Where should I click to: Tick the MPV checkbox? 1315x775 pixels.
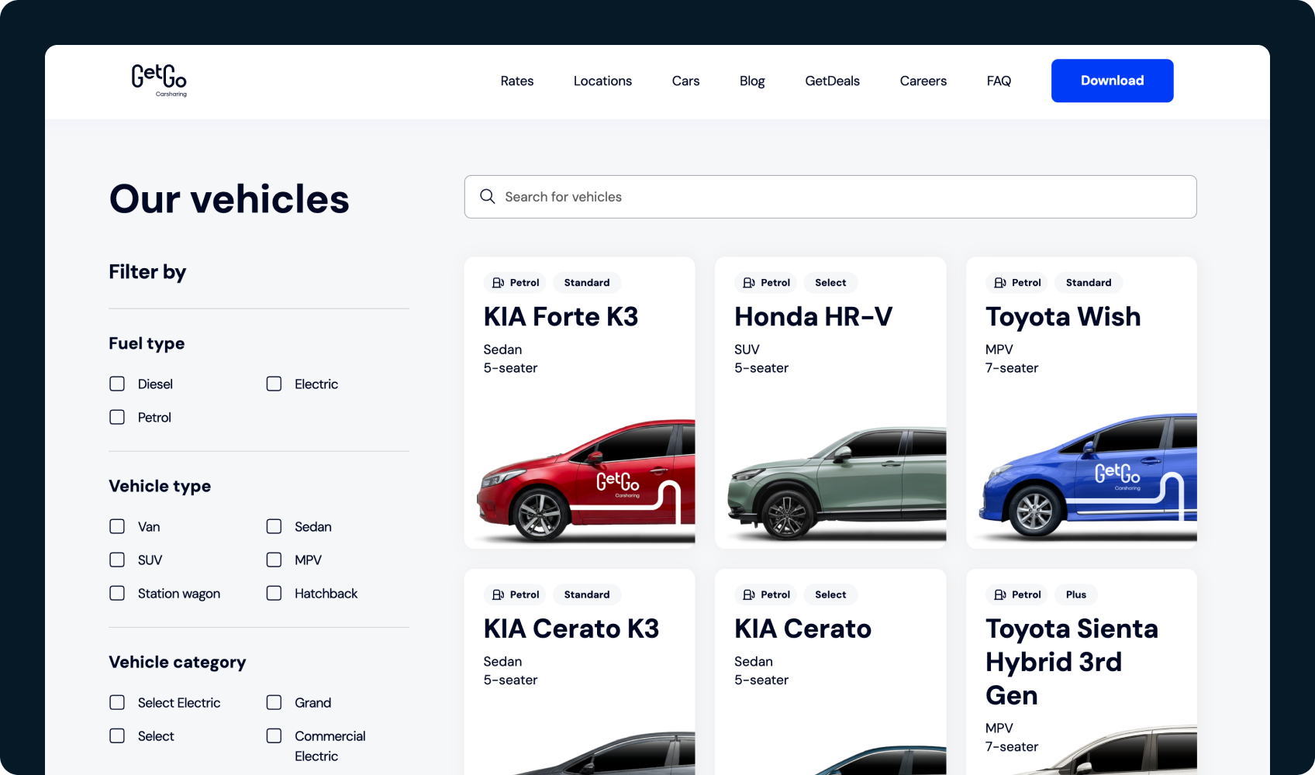(274, 560)
